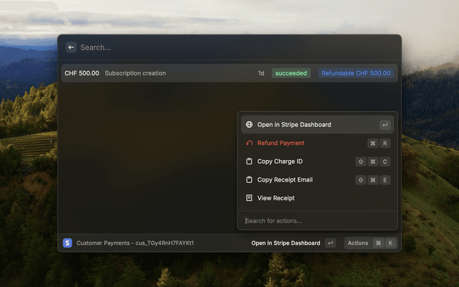Select Open in Stripe Dashboard action

317,124
